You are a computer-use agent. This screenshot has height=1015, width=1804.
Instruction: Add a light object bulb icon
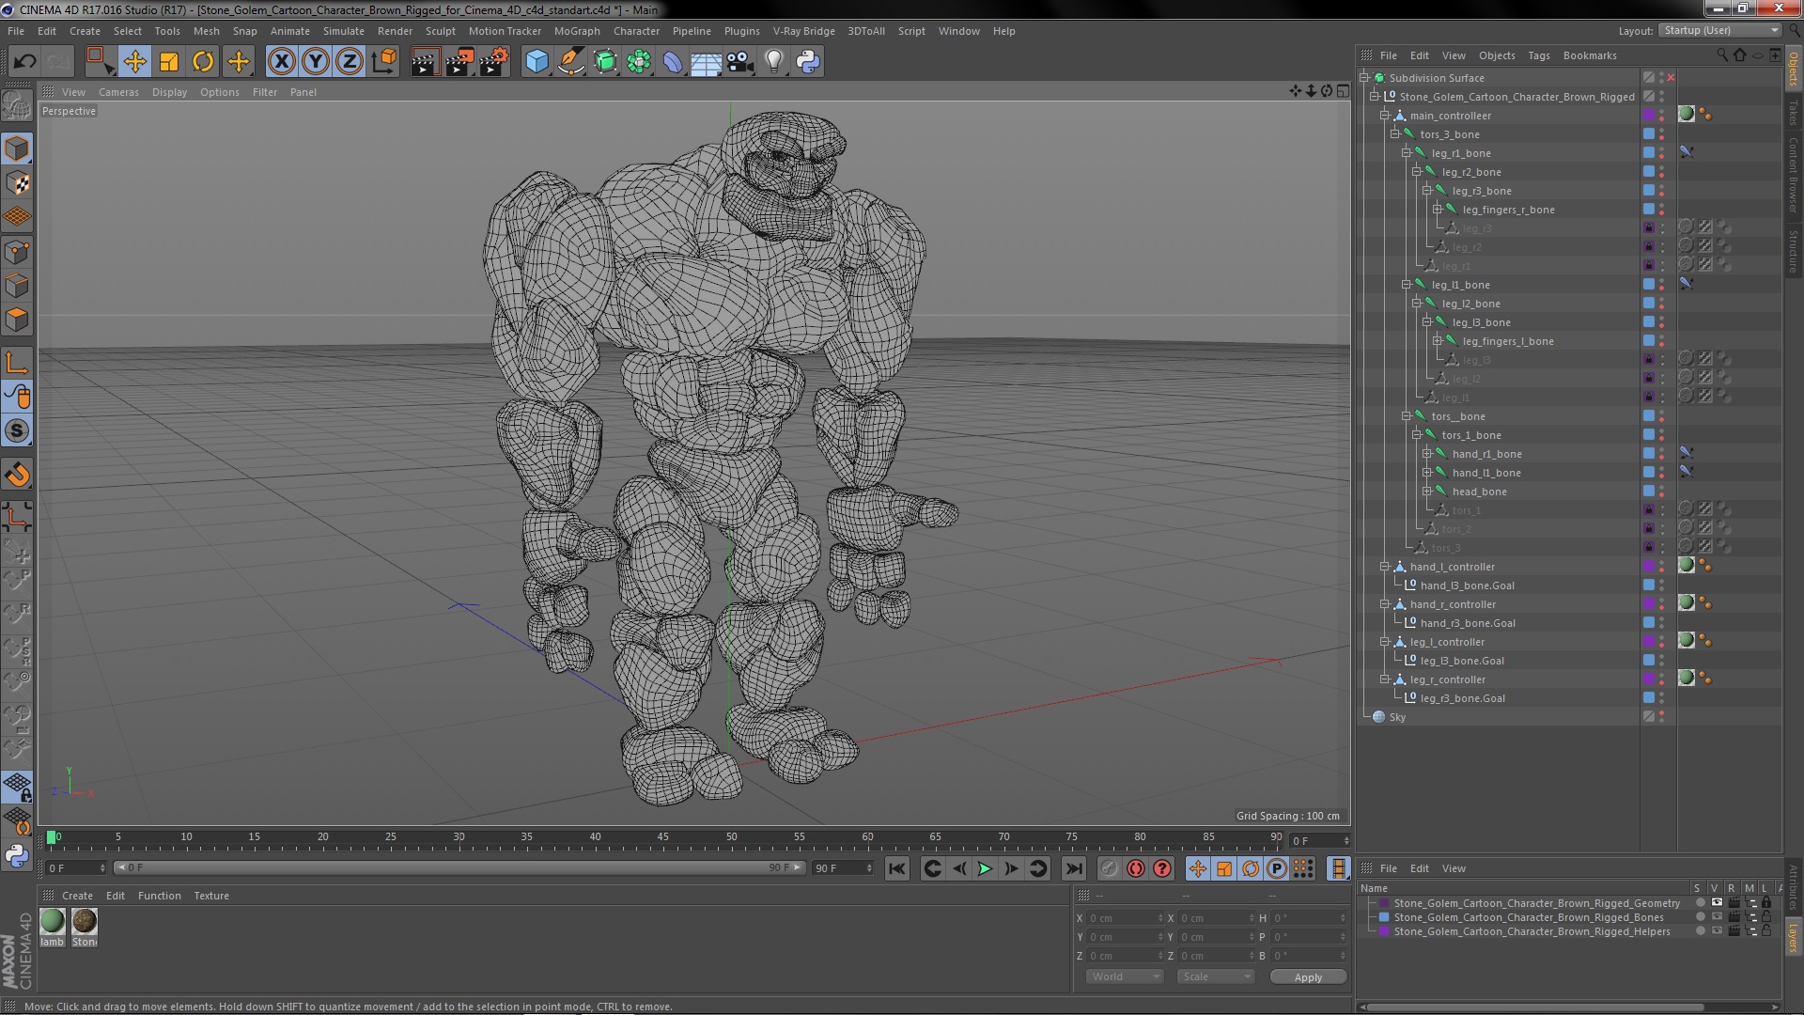click(774, 62)
